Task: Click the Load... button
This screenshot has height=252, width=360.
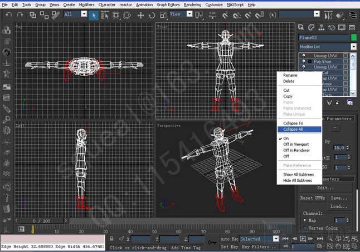Action: (339, 206)
